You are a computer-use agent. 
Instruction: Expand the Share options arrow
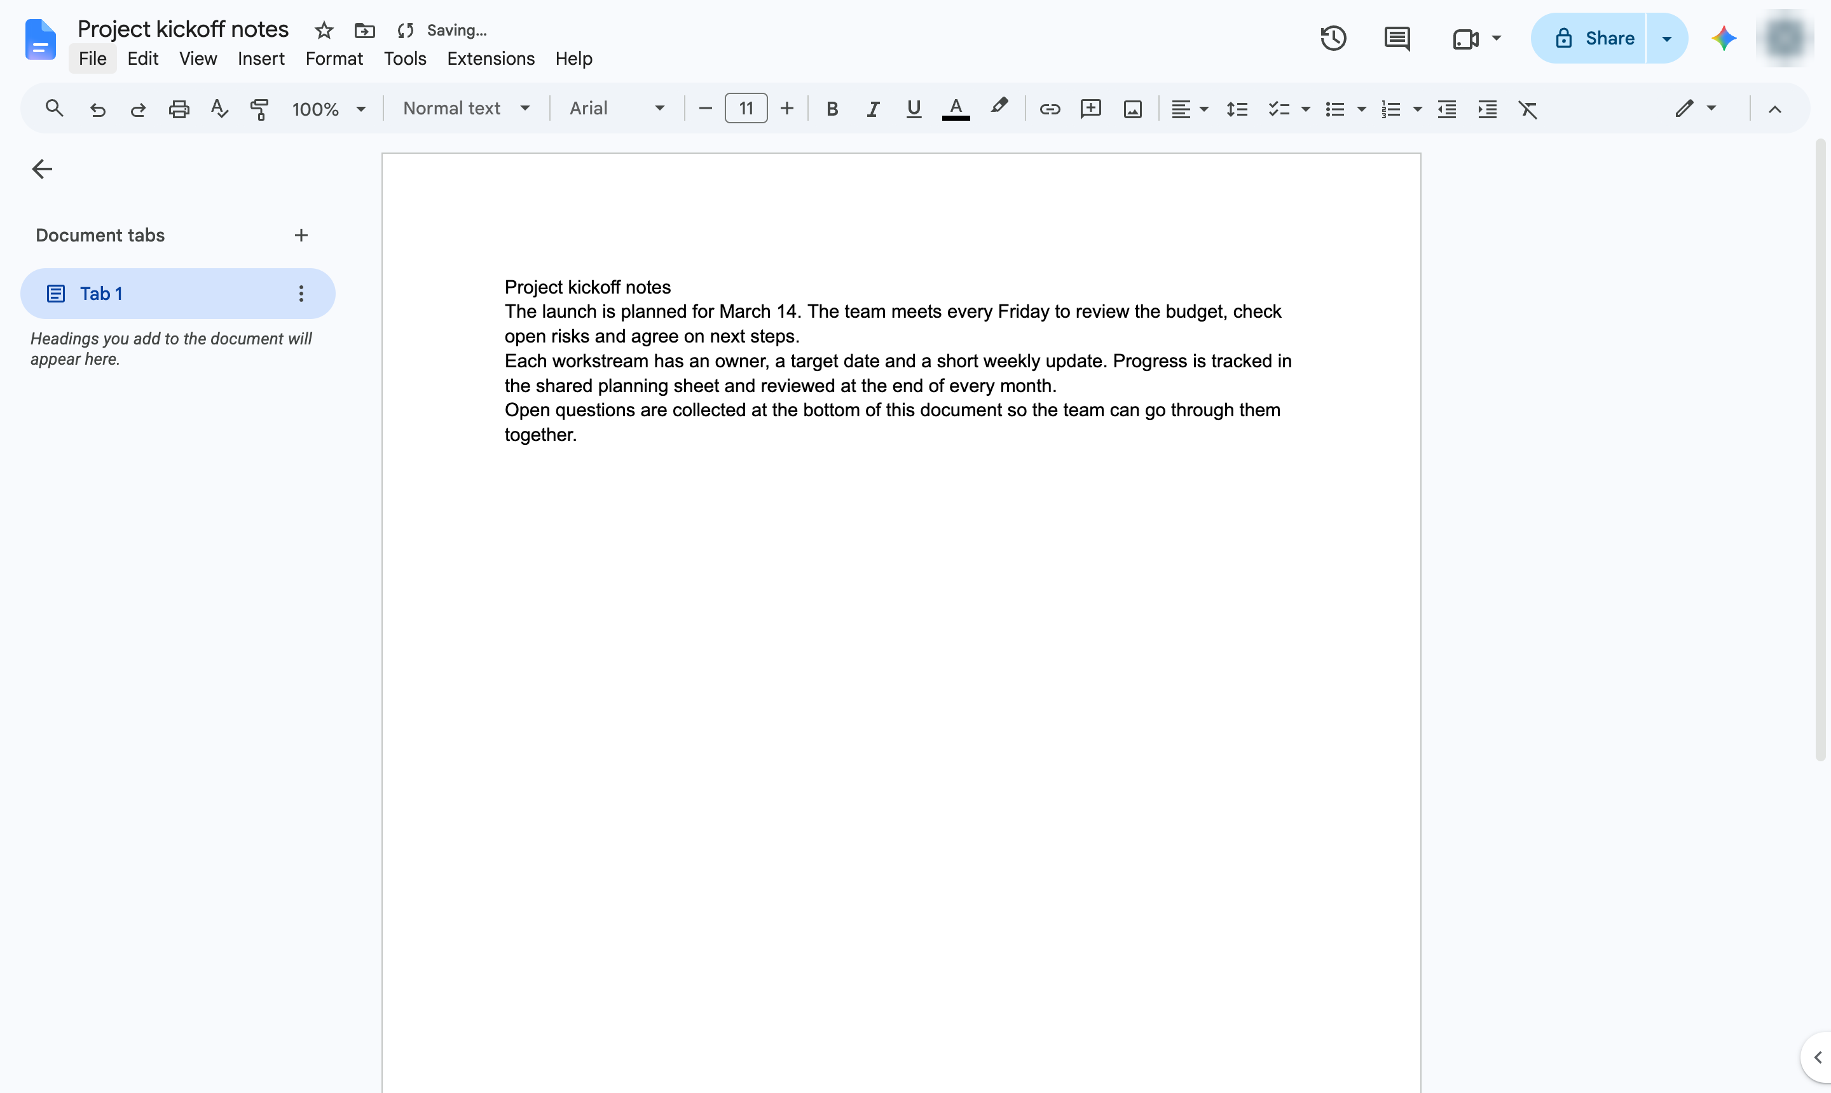(x=1666, y=38)
